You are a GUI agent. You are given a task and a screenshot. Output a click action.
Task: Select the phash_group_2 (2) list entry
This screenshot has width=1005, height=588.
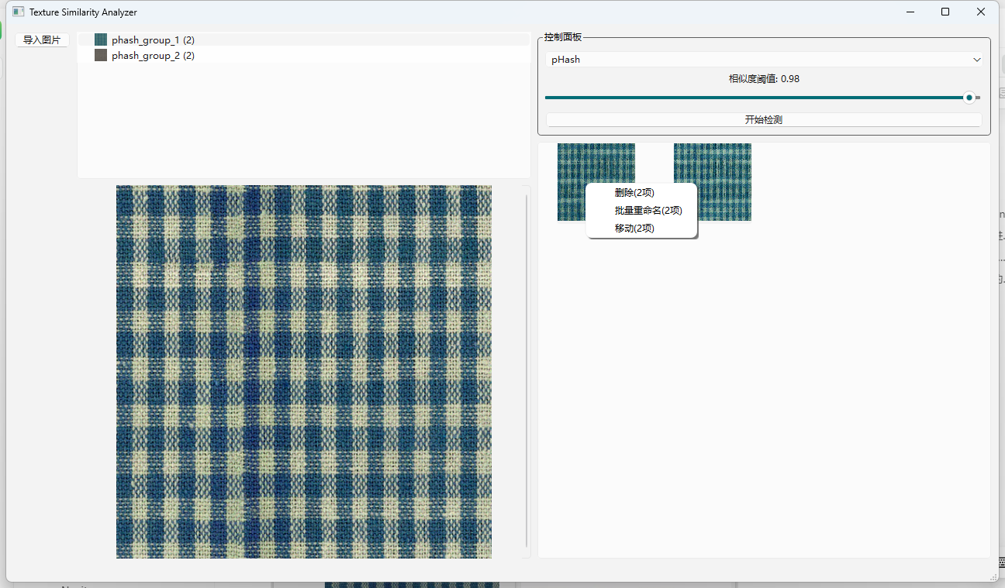[153, 56]
